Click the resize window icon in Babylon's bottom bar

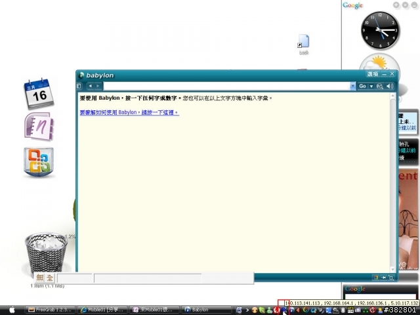coord(391,278)
